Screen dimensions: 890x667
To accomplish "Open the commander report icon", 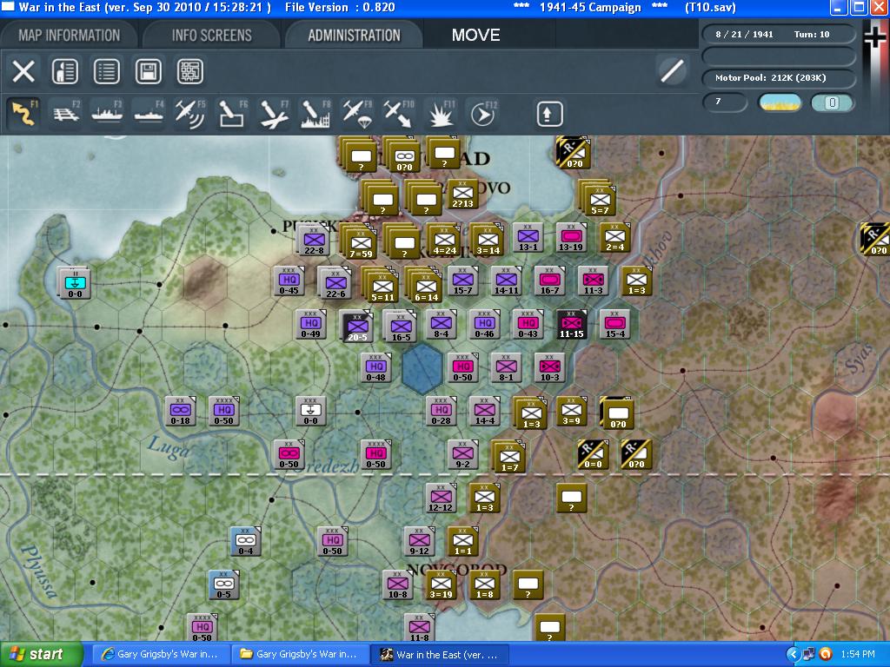I will pos(65,71).
